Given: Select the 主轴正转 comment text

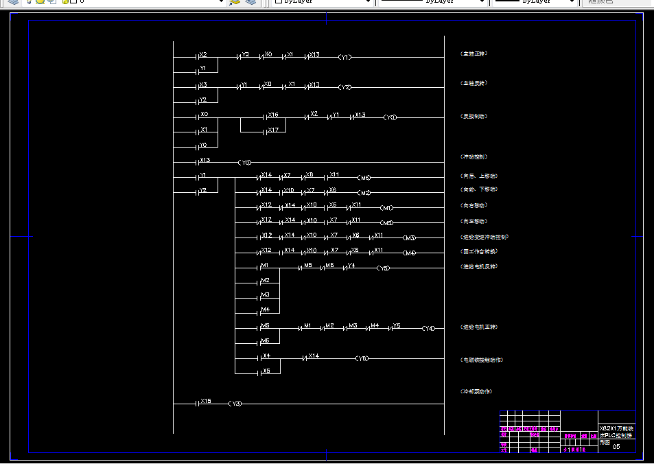Looking at the screenshot, I should pos(474,54).
